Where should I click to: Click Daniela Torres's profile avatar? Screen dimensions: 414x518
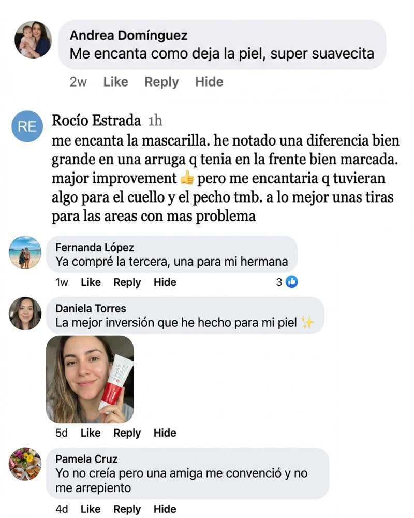(25, 313)
